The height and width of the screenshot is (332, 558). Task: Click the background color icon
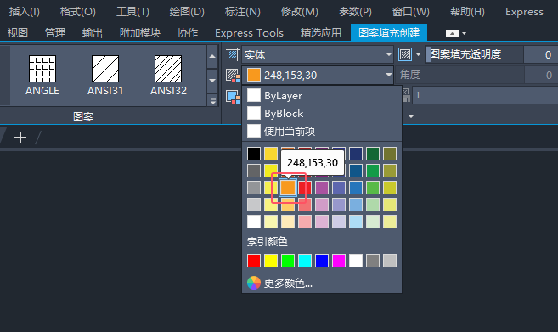point(233,96)
